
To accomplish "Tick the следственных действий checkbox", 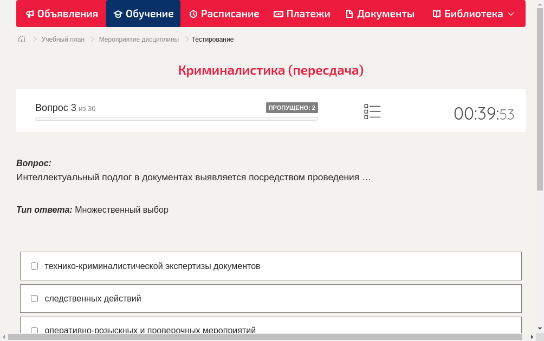I will click(34, 298).
